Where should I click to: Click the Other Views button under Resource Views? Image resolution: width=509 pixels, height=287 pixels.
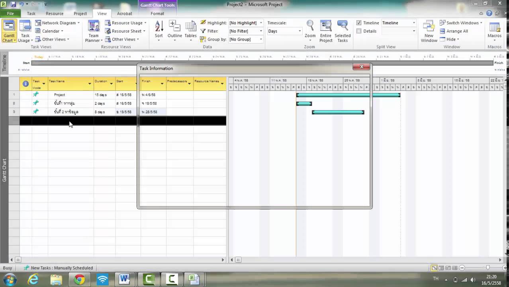122,39
